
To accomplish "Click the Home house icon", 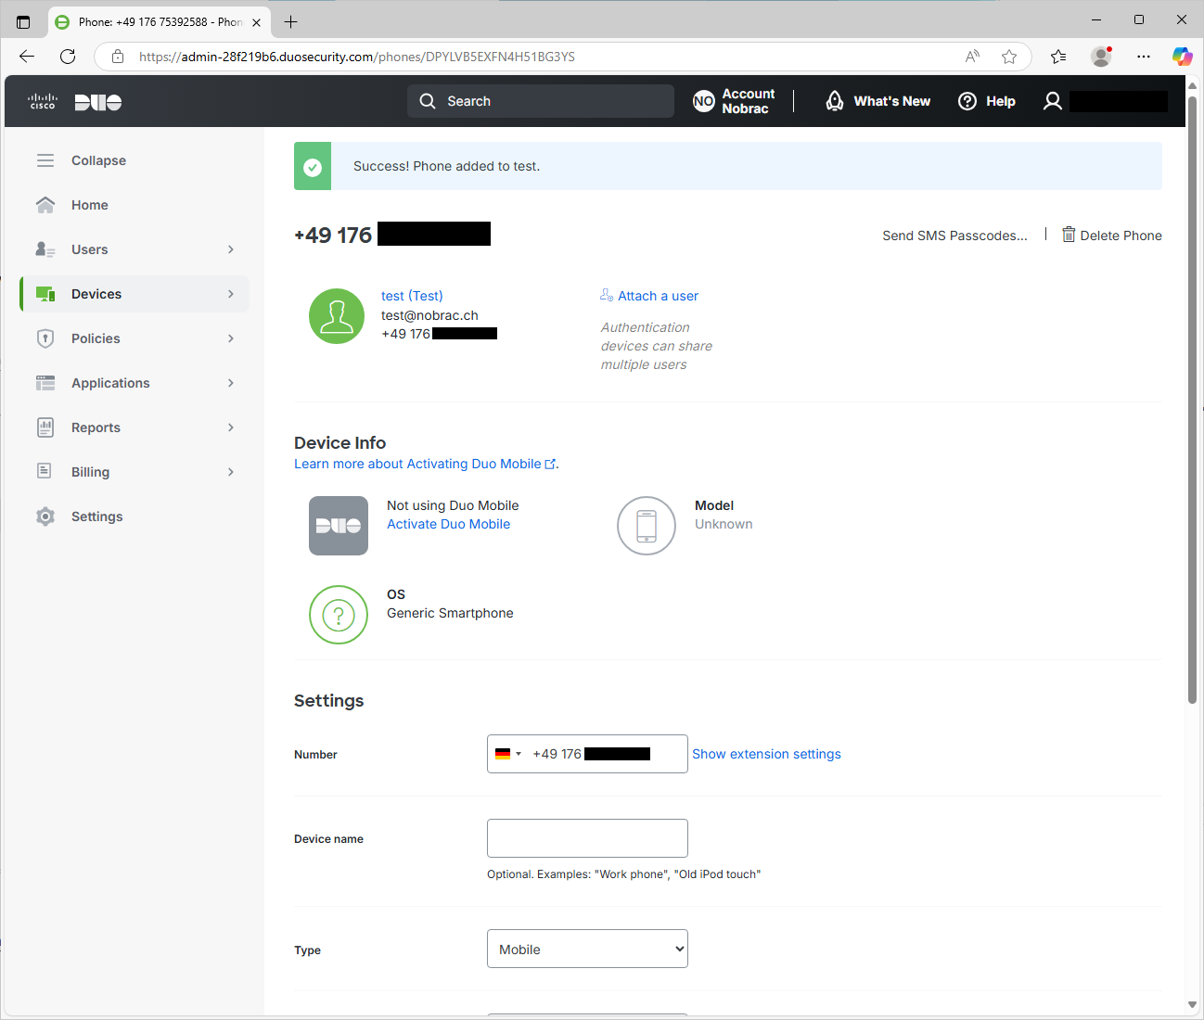I will pos(45,205).
